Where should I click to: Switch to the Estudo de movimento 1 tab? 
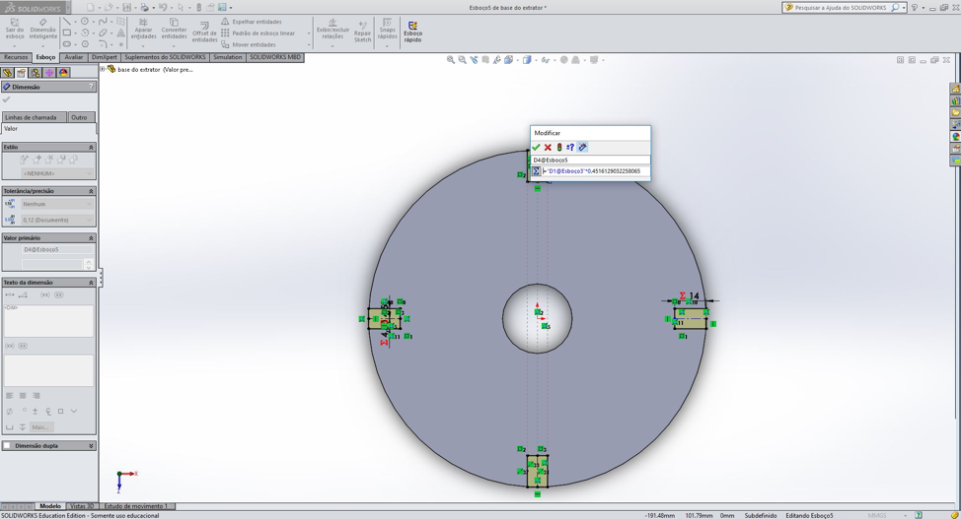pos(135,506)
